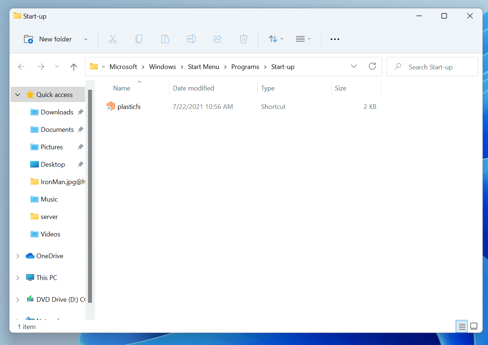
Task: Open Videos in Quick access
Action: 51,234
